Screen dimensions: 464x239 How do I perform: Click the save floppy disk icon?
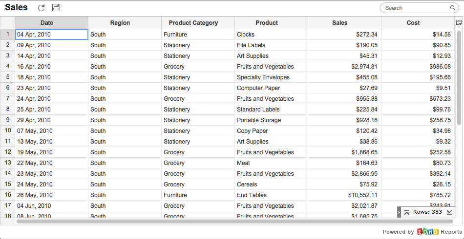pyautogui.click(x=56, y=8)
